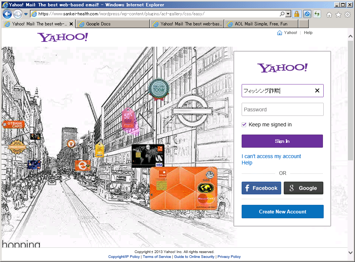The width and height of the screenshot is (355, 262).
Task: Click the Yahoo! home link with house icon
Action: (x=287, y=33)
